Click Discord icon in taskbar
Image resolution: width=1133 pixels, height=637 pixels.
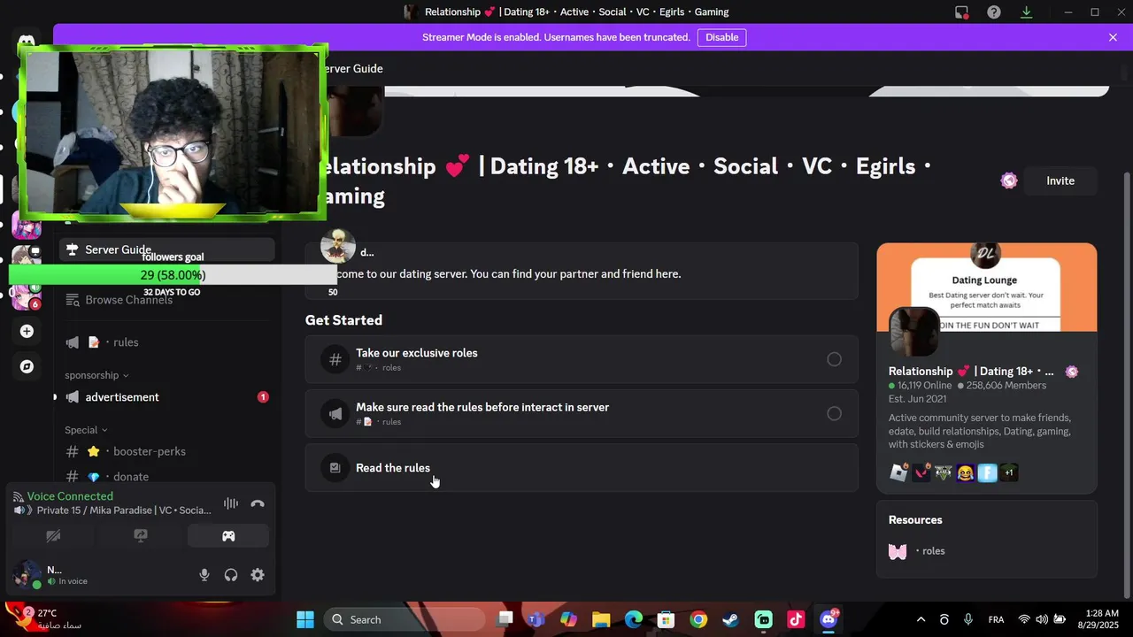829,619
